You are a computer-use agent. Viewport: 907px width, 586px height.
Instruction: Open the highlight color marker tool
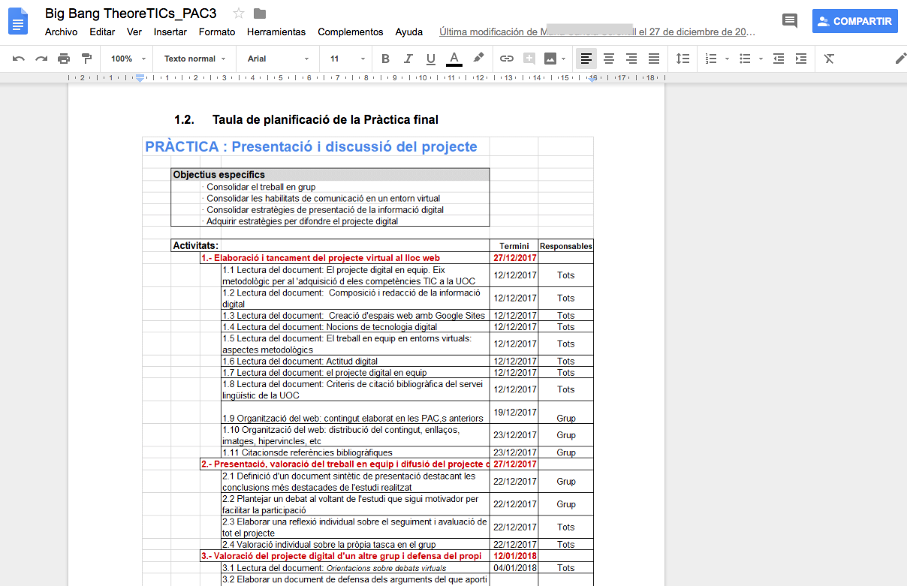tap(478, 59)
